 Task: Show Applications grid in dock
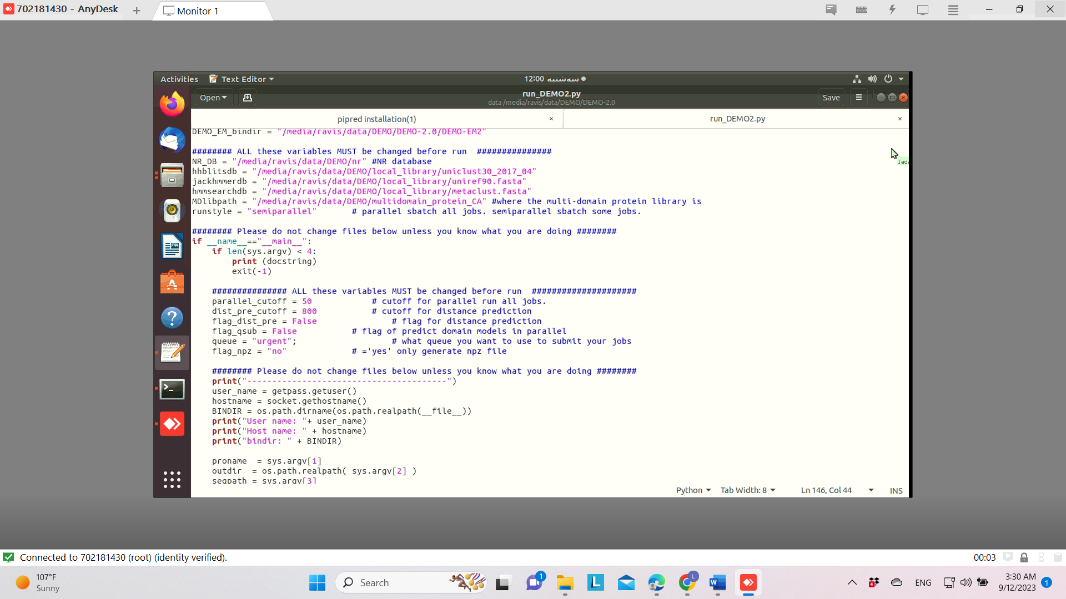[172, 480]
